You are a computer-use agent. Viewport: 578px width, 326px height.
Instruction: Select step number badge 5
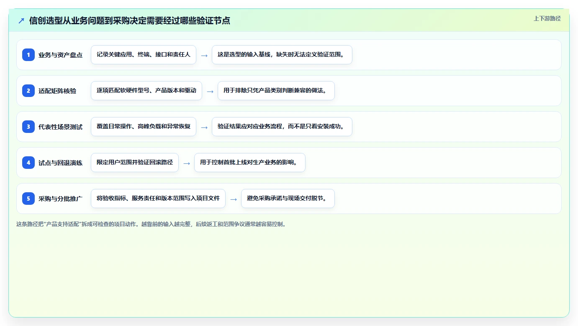(x=28, y=199)
